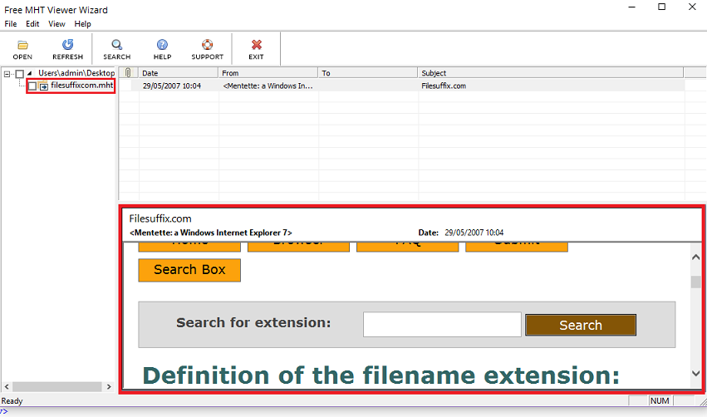Image resolution: width=707 pixels, height=417 pixels.
Task: Maximize the Free MHT Viewer Wizard window
Action: (661, 7)
